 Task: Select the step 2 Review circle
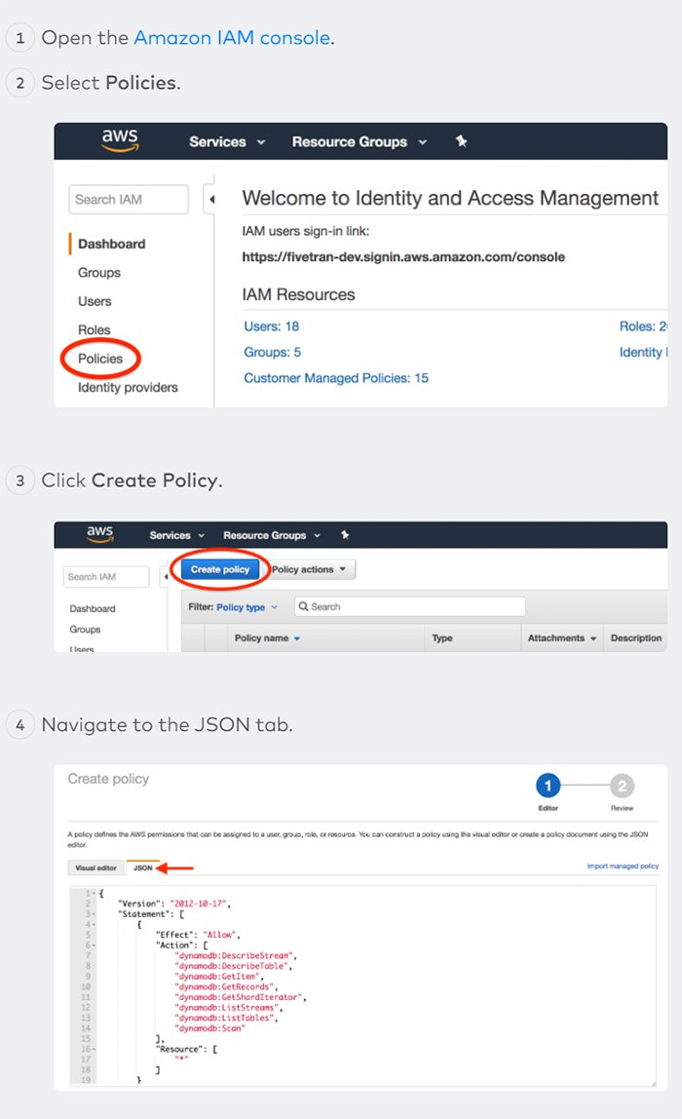tap(622, 787)
